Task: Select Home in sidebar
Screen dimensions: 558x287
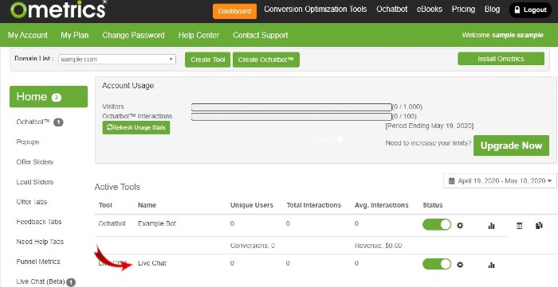Action: point(49,96)
